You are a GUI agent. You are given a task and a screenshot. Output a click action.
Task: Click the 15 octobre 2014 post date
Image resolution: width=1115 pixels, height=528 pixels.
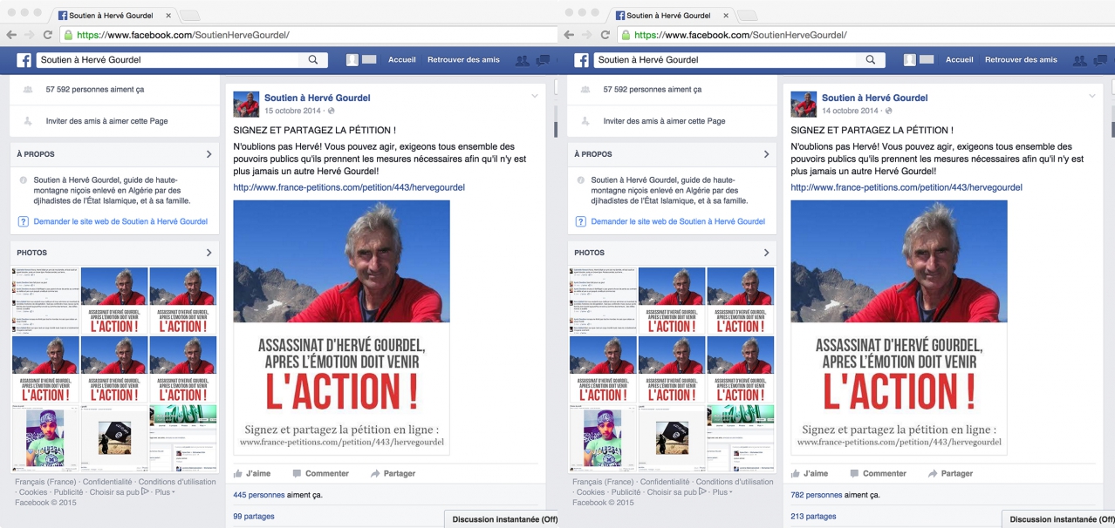coord(293,111)
